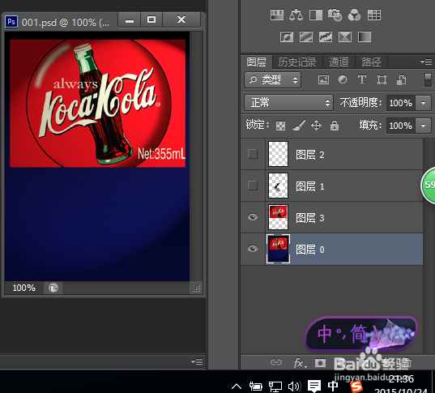Add a Black & White adjustment

coord(316,15)
